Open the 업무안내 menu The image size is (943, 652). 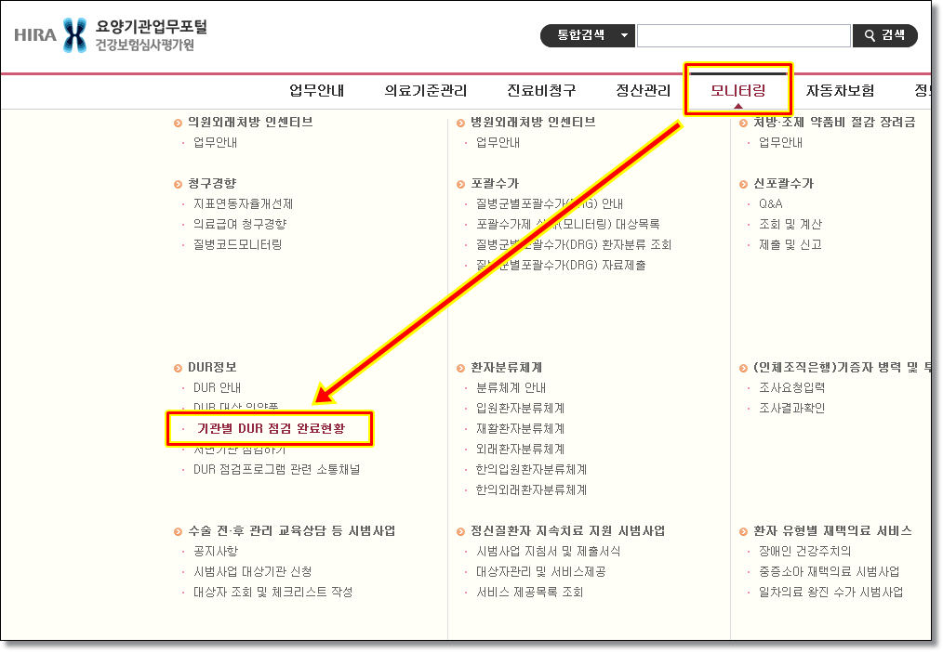316,90
